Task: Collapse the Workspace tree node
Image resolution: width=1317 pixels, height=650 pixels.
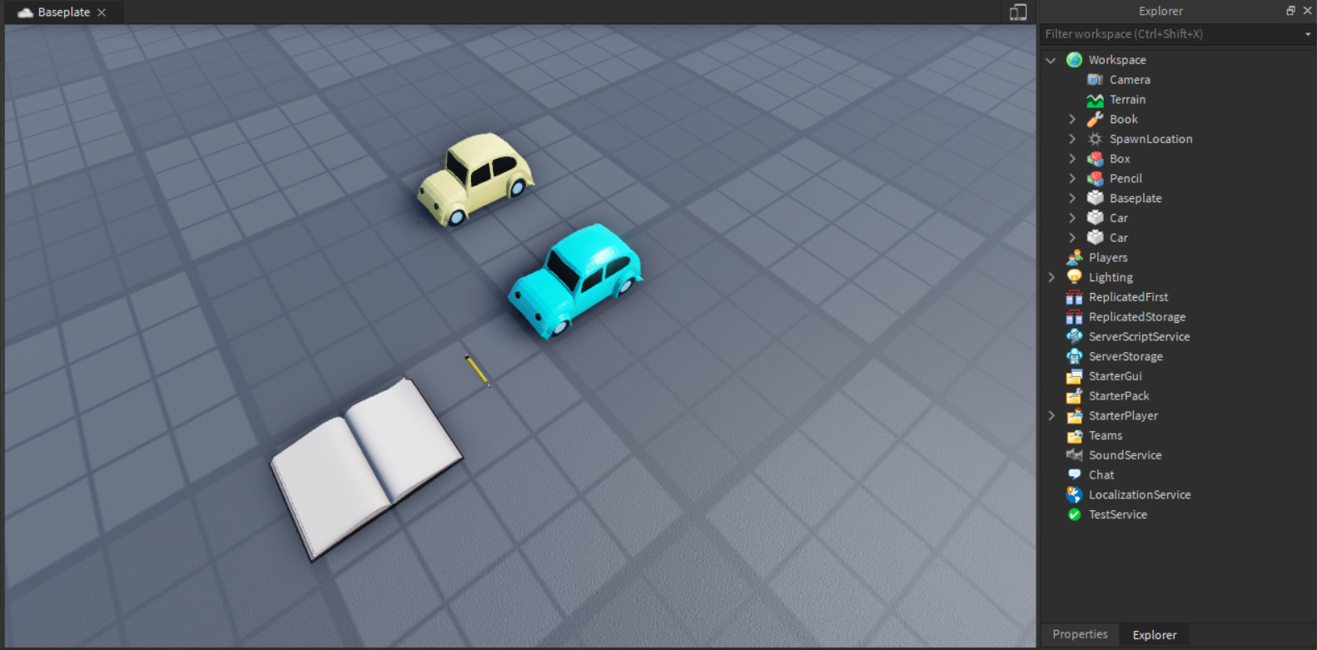Action: pos(1051,60)
